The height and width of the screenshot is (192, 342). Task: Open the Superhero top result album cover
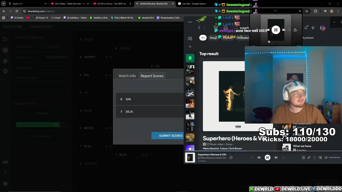(x=231, y=96)
